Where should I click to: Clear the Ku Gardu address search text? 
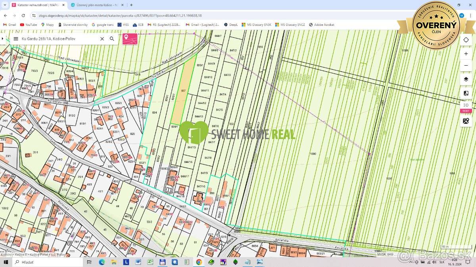point(102,39)
